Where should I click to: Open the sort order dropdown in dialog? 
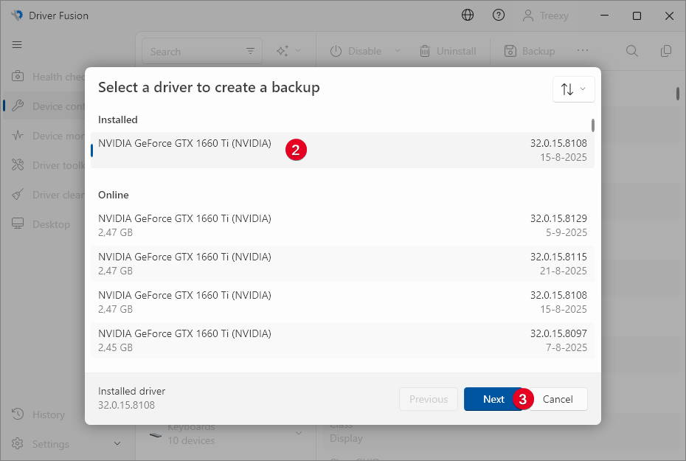573,89
